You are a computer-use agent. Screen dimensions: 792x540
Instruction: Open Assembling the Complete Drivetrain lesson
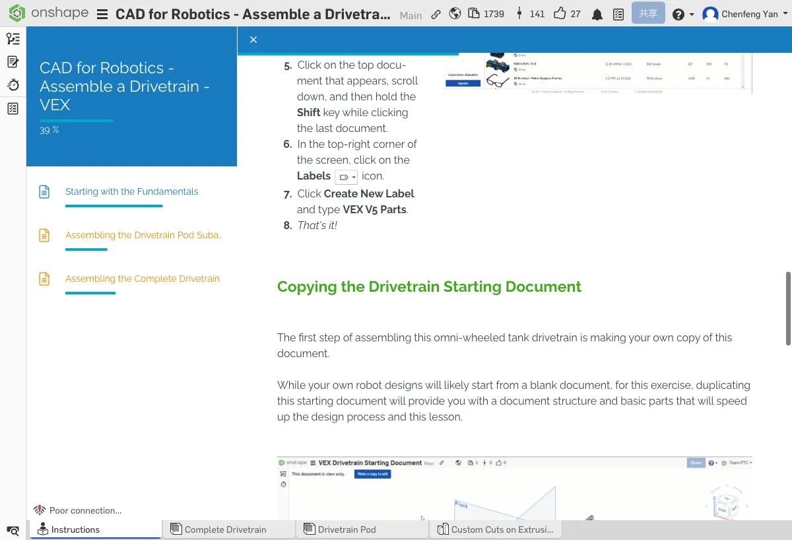[x=142, y=279]
